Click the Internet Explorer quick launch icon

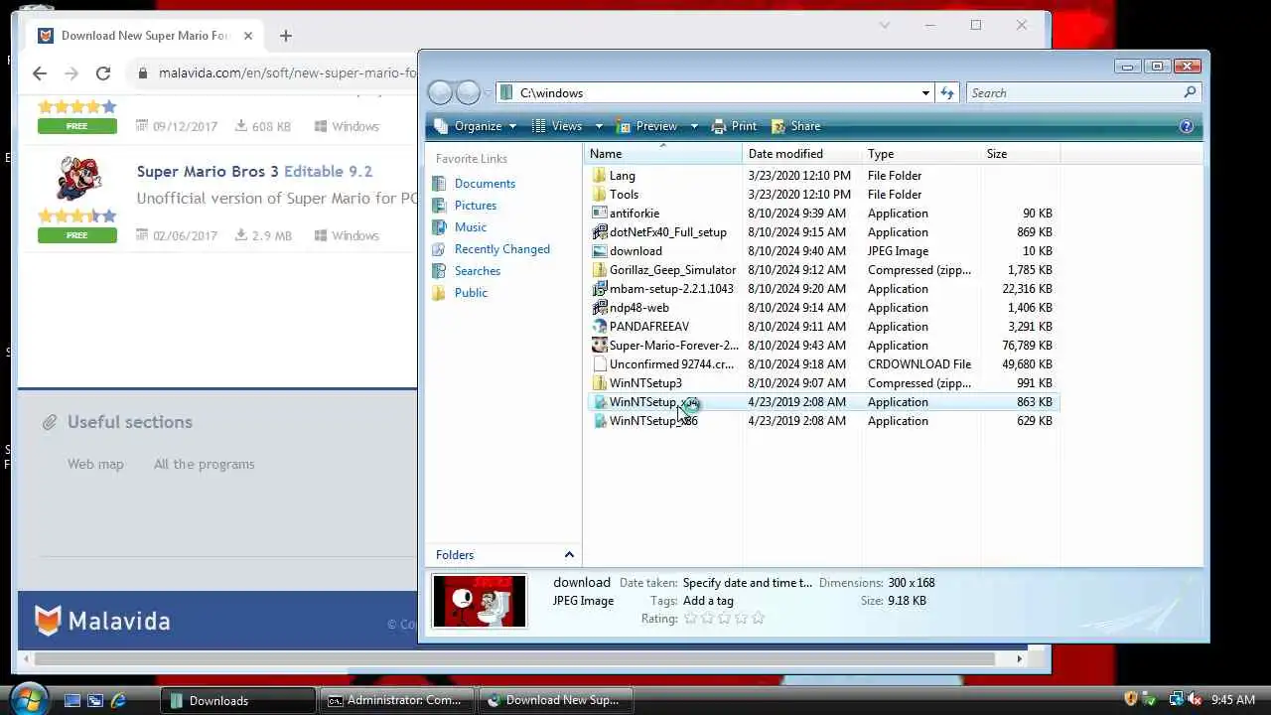(118, 700)
